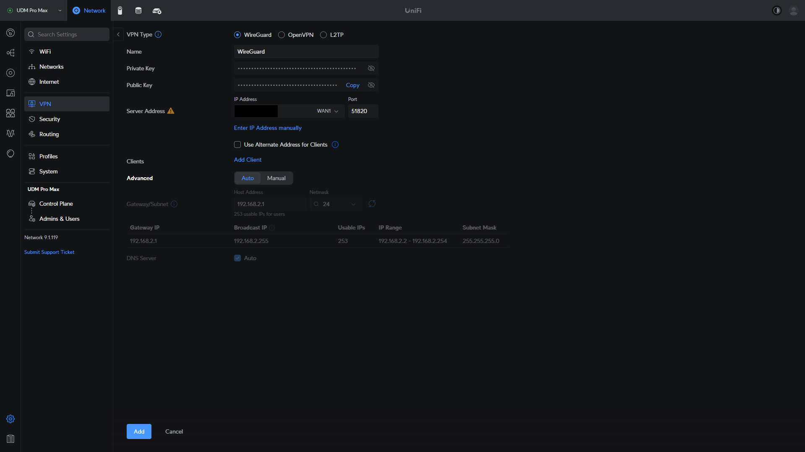
Task: Click the VPN Name input field
Action: point(306,52)
